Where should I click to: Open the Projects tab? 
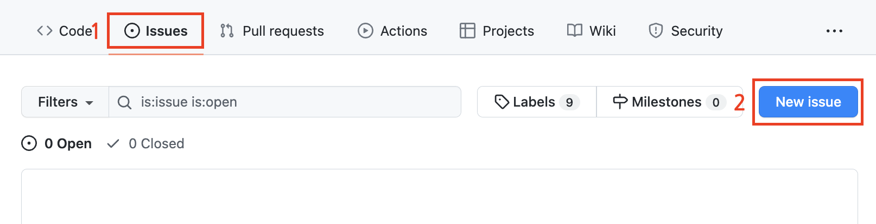[x=497, y=31]
